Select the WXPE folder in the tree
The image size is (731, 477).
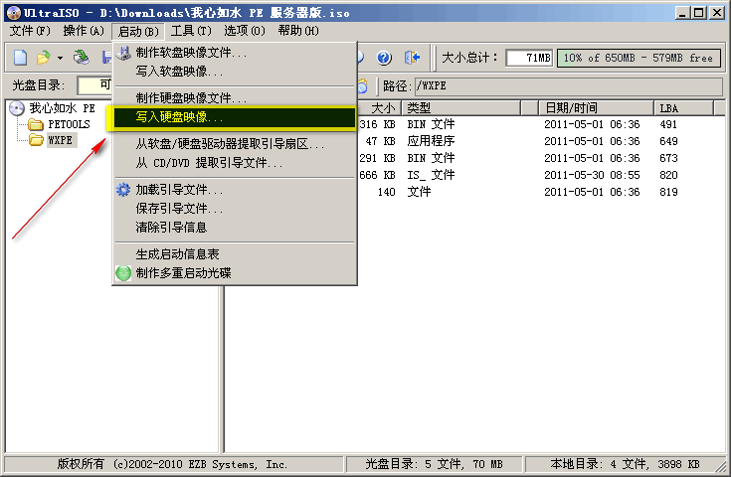61,140
